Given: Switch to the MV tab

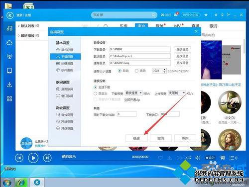Looking at the screenshot, I should coord(178,26).
